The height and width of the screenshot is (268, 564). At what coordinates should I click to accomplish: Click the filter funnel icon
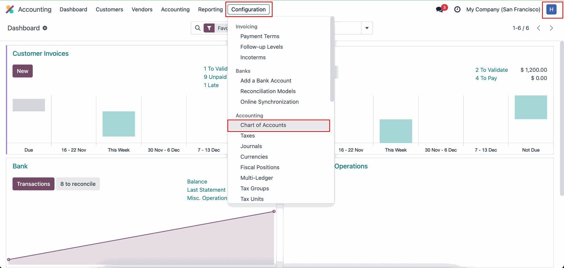point(209,28)
